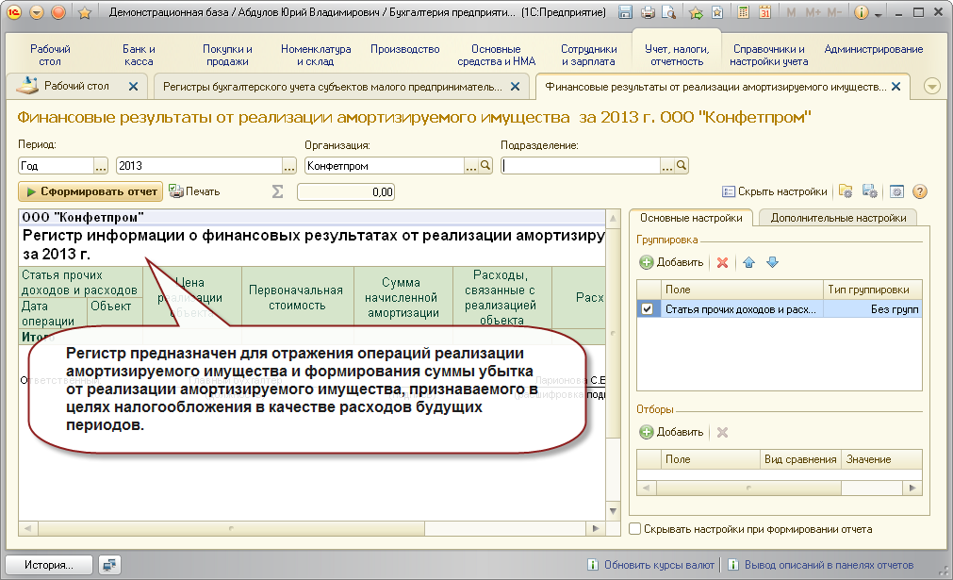Screen dimensions: 953x580
Task: Click disabled red X in Отборы section
Action: (x=722, y=432)
